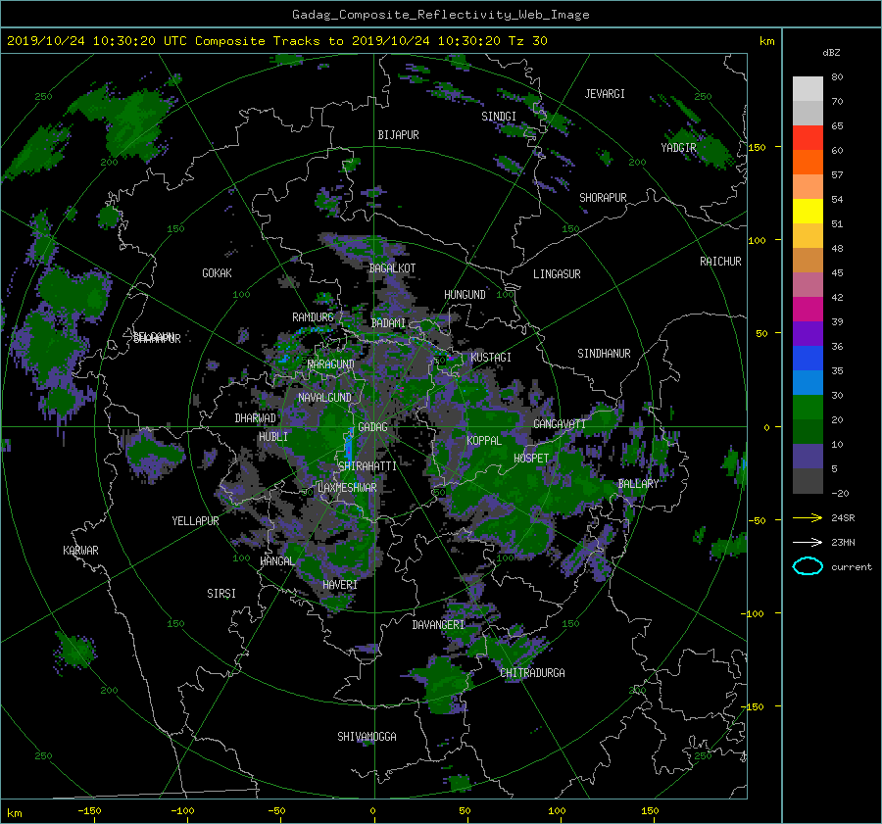Click the cyan ellipse current-track icon
882x824 pixels.
click(808, 566)
